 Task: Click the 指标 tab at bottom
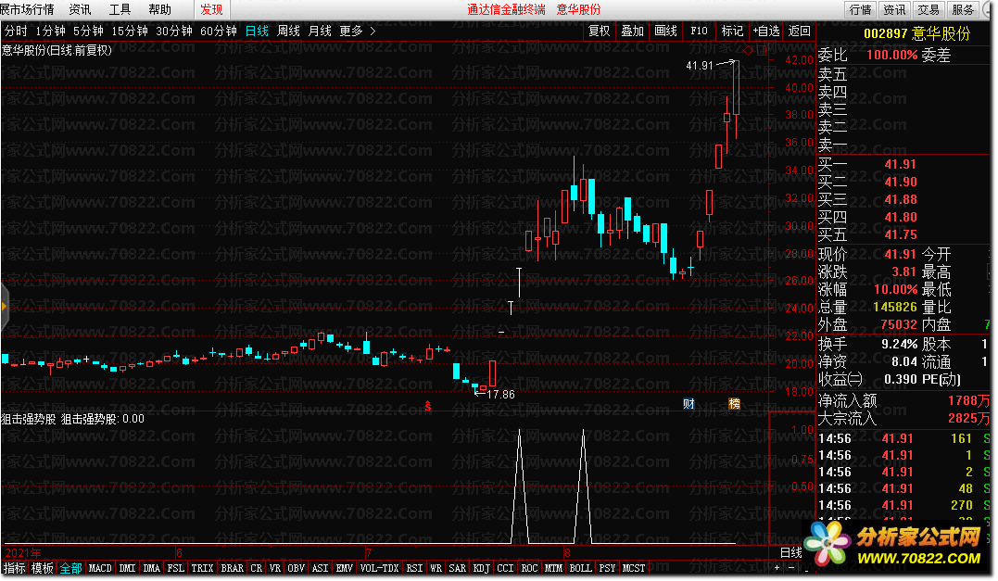(x=15, y=568)
